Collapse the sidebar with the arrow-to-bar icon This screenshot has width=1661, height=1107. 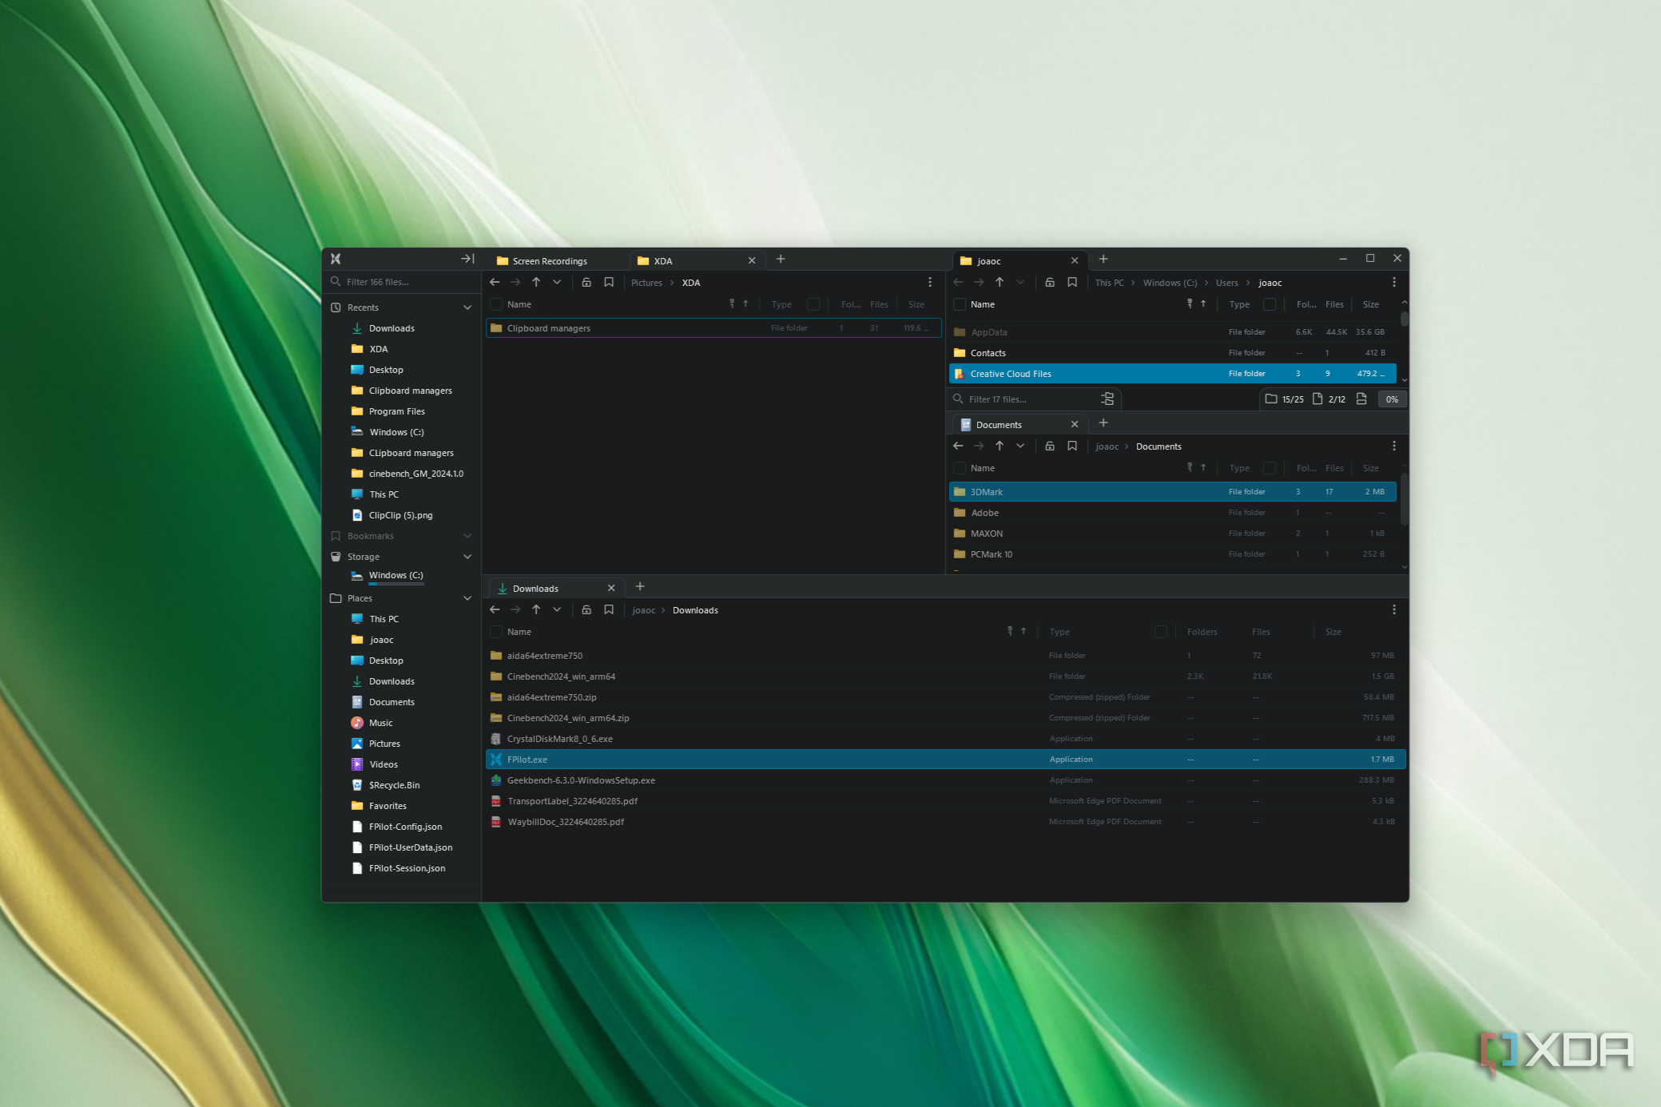coord(467,259)
